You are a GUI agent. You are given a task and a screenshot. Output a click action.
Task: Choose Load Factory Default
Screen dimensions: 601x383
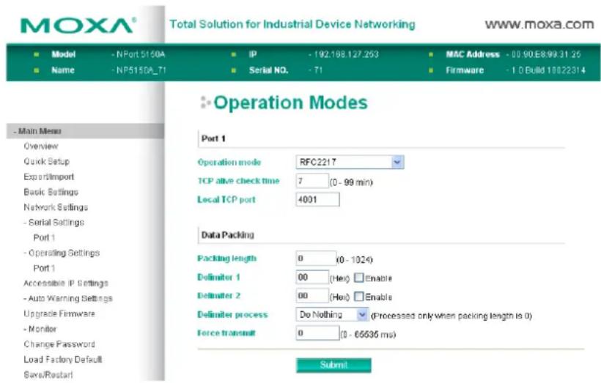coord(62,360)
